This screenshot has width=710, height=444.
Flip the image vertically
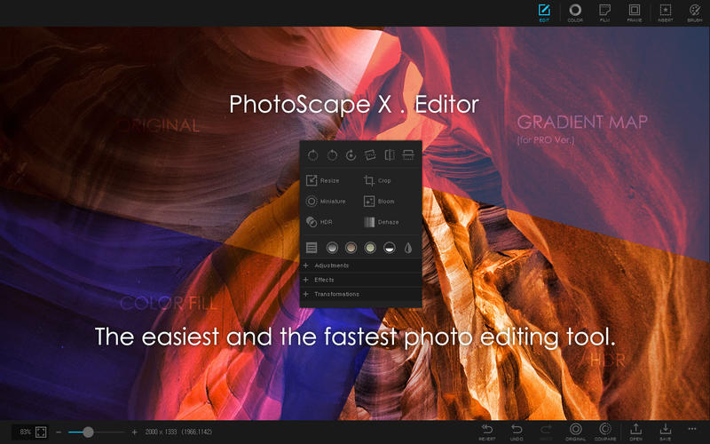click(x=408, y=155)
